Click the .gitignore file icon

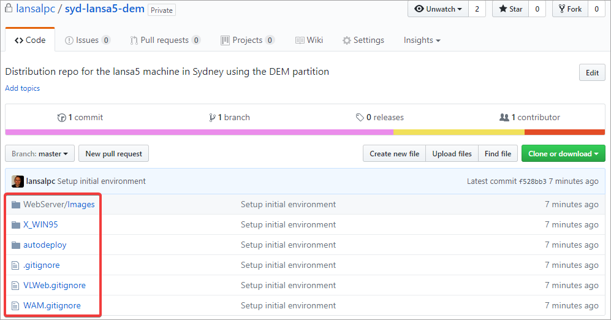pyautogui.click(x=16, y=265)
